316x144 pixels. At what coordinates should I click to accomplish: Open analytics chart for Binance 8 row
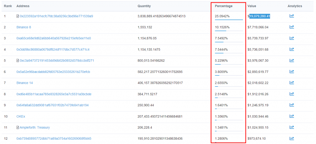292,27
